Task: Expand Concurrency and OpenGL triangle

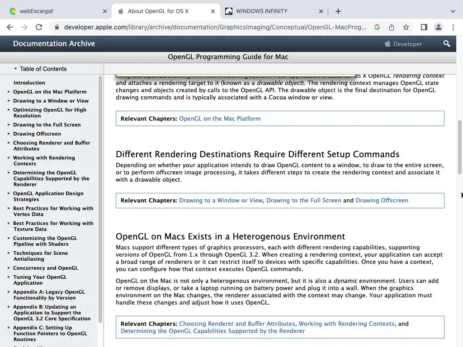Action: click(9, 268)
